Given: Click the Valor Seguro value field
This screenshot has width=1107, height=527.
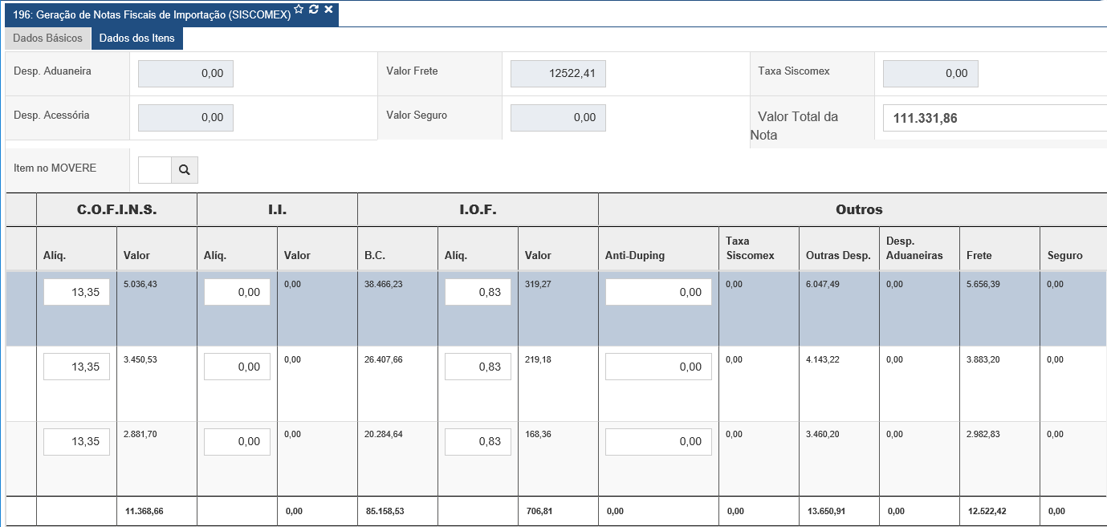Looking at the screenshot, I should 559,118.
